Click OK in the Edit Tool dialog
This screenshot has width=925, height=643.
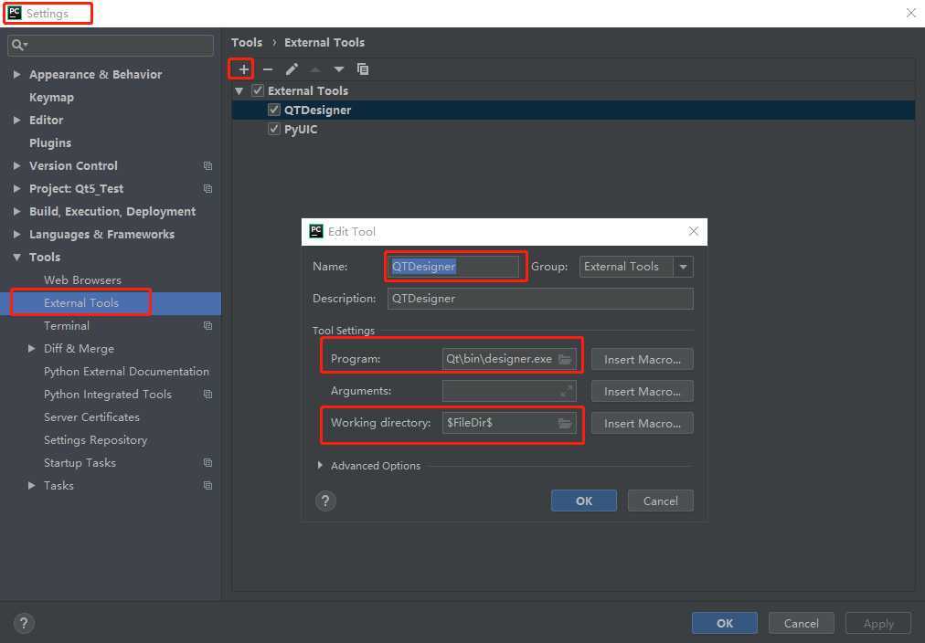[x=584, y=501]
